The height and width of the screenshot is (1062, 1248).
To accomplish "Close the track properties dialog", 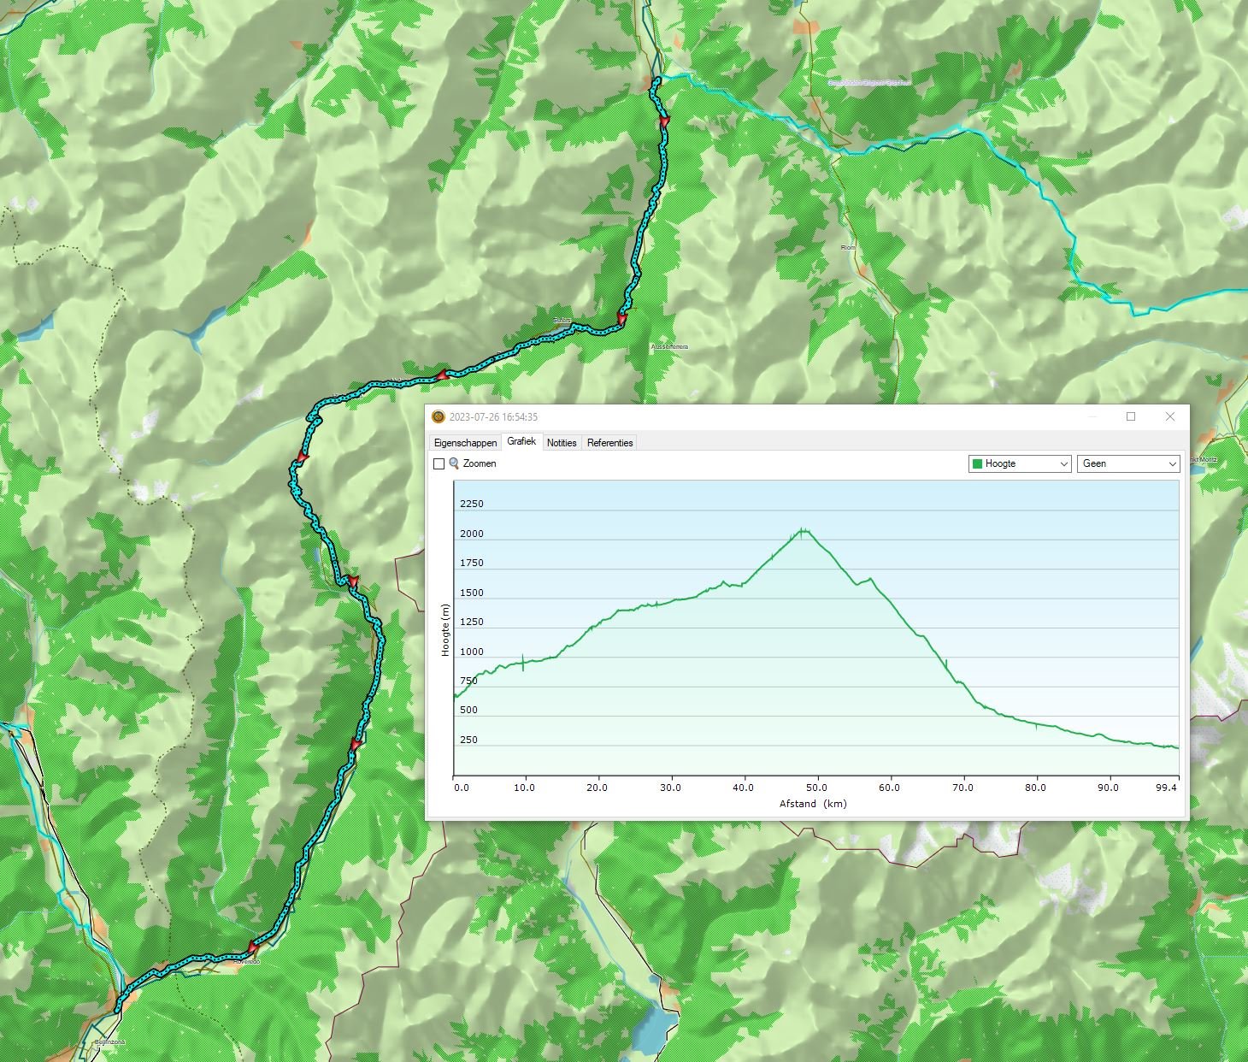I will coord(1170,417).
